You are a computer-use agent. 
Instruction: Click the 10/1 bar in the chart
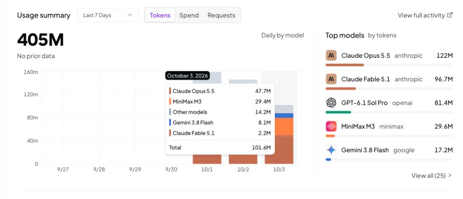tap(207, 159)
